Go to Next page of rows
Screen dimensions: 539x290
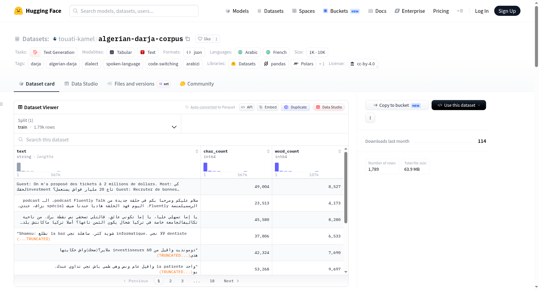click(x=231, y=281)
